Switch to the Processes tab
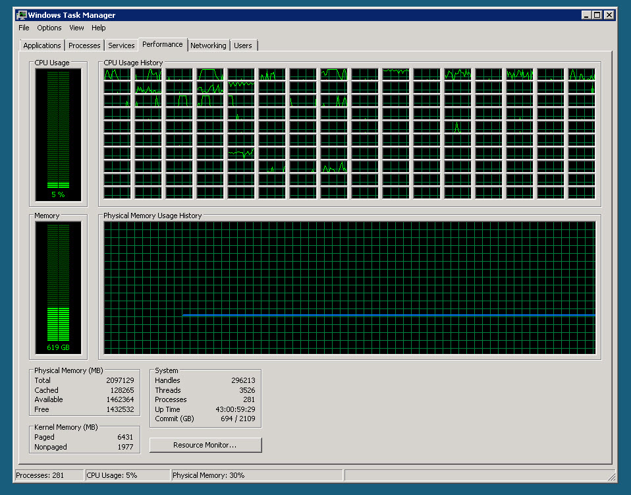Viewport: 631px width, 495px height. [x=84, y=45]
